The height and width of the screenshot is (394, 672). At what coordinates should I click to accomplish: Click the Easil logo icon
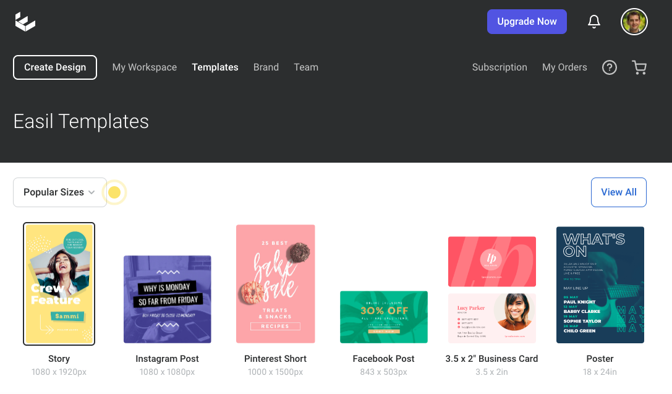pos(25,22)
